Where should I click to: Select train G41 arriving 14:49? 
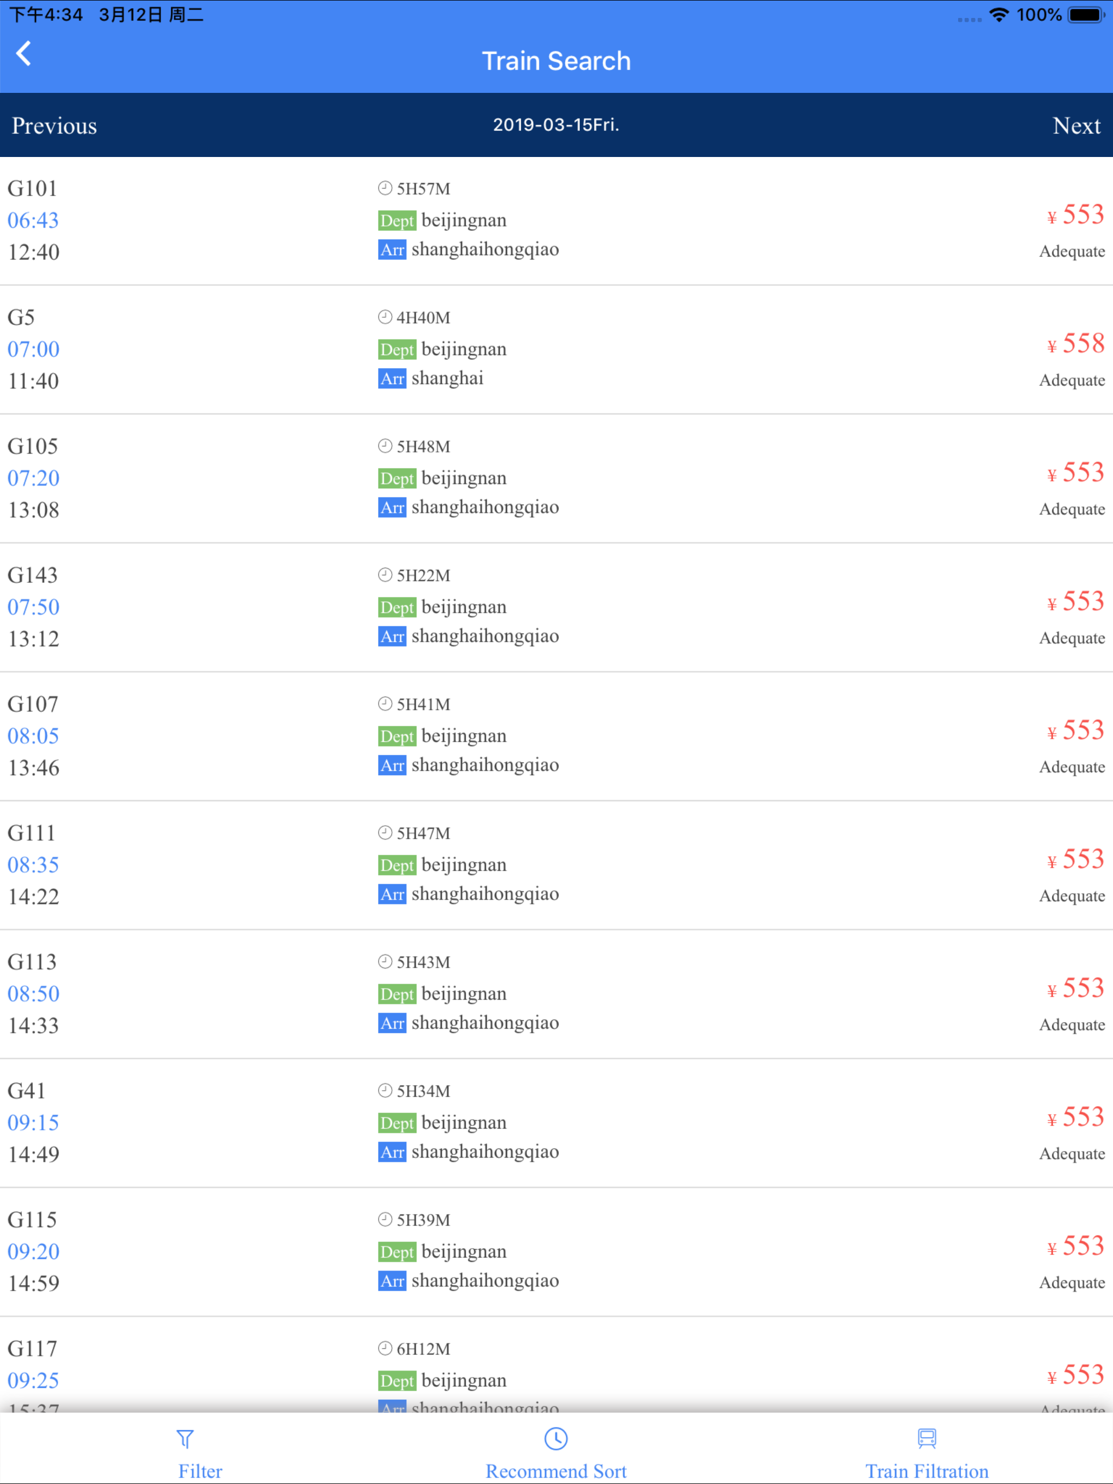pyautogui.click(x=556, y=1122)
